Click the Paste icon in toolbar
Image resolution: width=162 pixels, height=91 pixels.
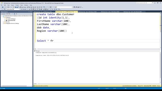[x=42, y=7]
